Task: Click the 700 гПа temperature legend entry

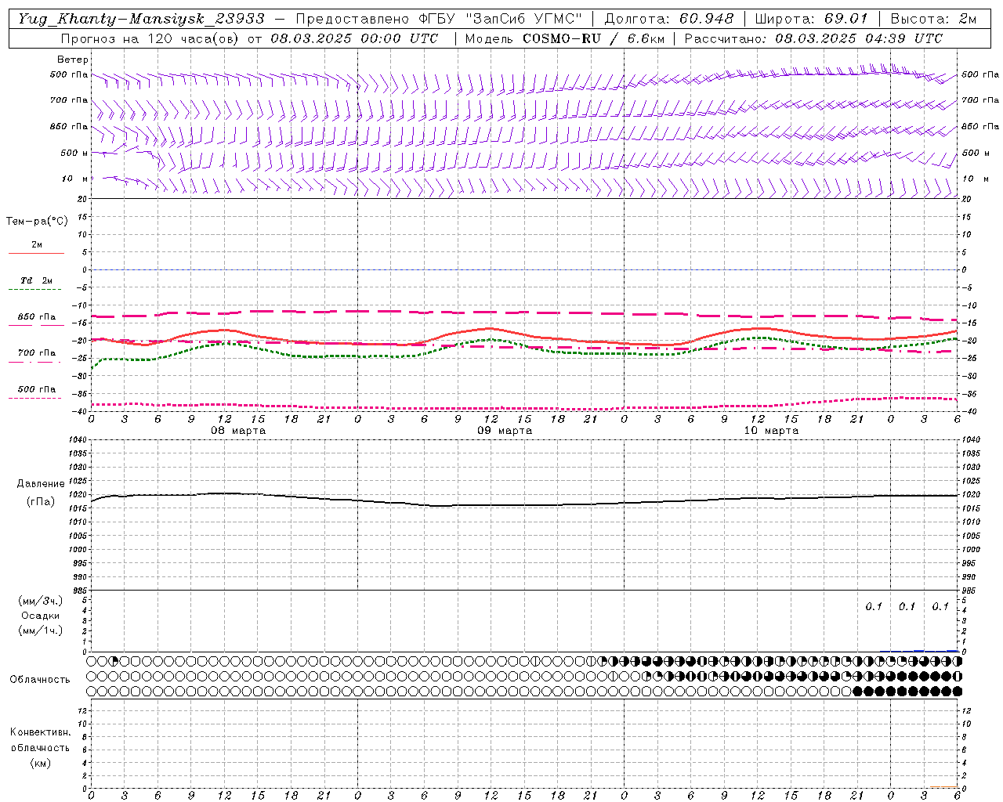Action: pos(37,352)
